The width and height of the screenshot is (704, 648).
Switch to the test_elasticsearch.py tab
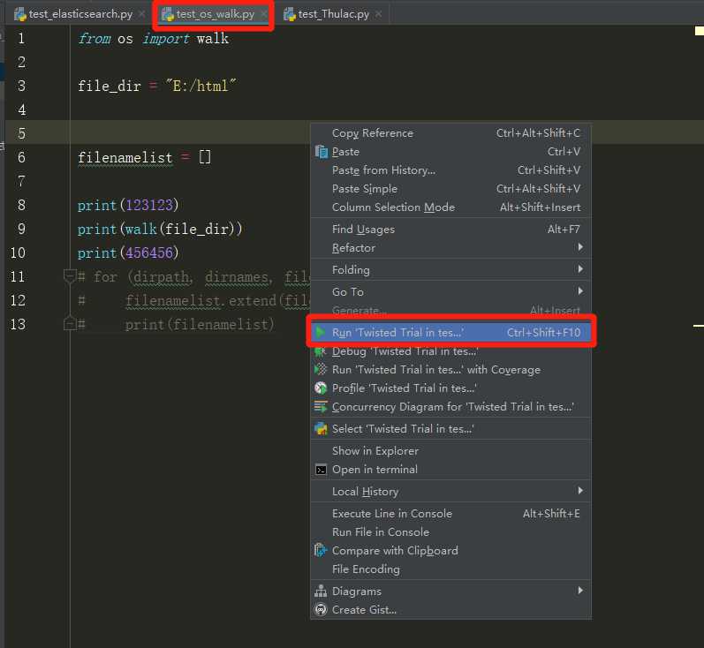point(79,14)
